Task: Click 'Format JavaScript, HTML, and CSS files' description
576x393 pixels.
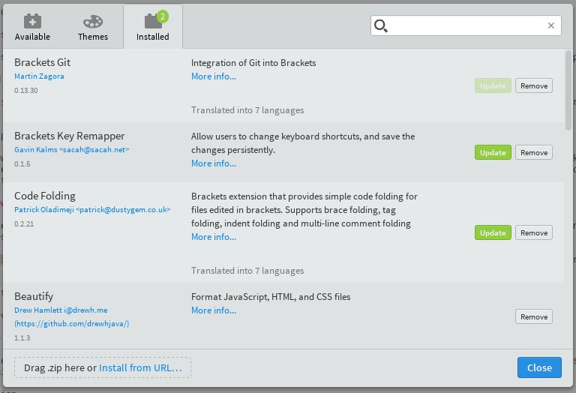Action: (271, 297)
